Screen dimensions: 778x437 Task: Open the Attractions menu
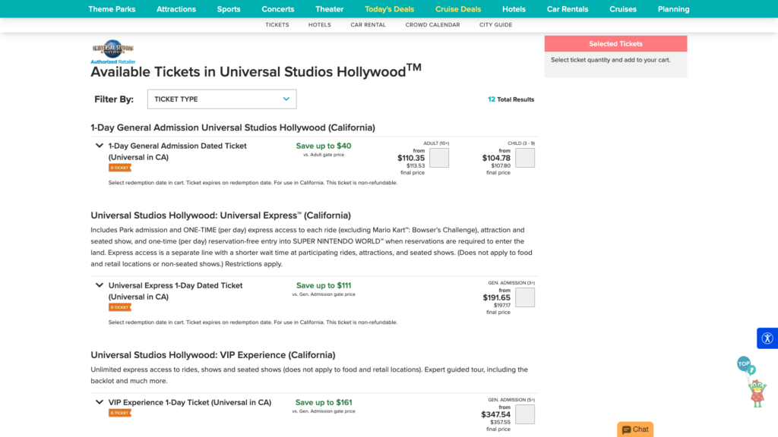(x=176, y=9)
